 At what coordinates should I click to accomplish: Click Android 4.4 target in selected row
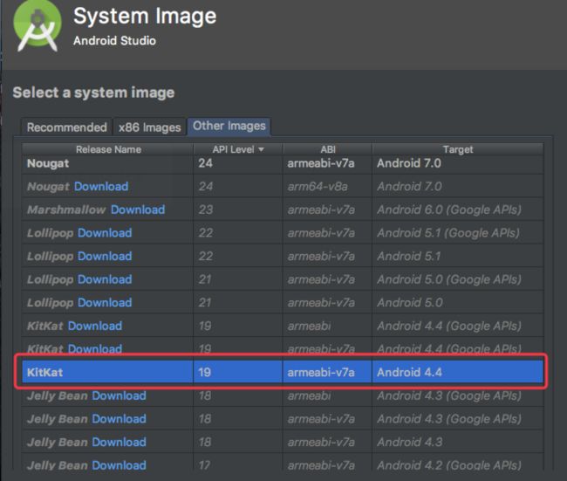coord(409,372)
